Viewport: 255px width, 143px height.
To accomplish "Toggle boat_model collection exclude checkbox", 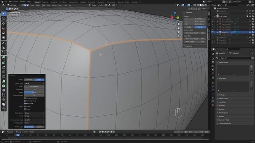I will click(247, 16).
